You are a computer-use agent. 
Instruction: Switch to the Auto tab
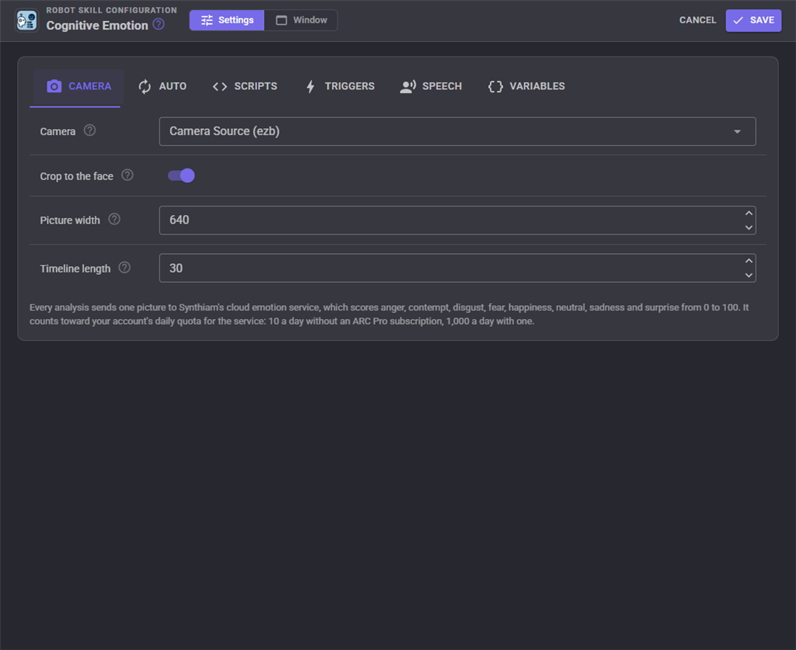[162, 86]
